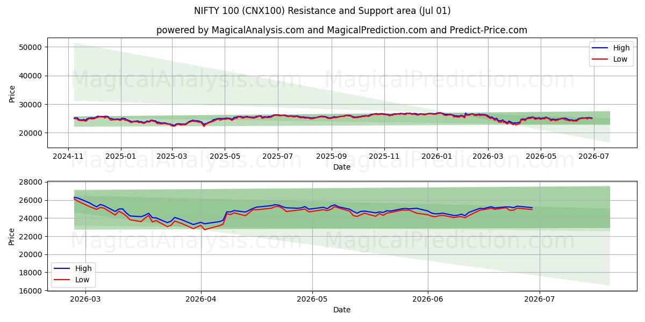
Task: Click the lower chart y-axis label 22000
Action: pos(32,237)
